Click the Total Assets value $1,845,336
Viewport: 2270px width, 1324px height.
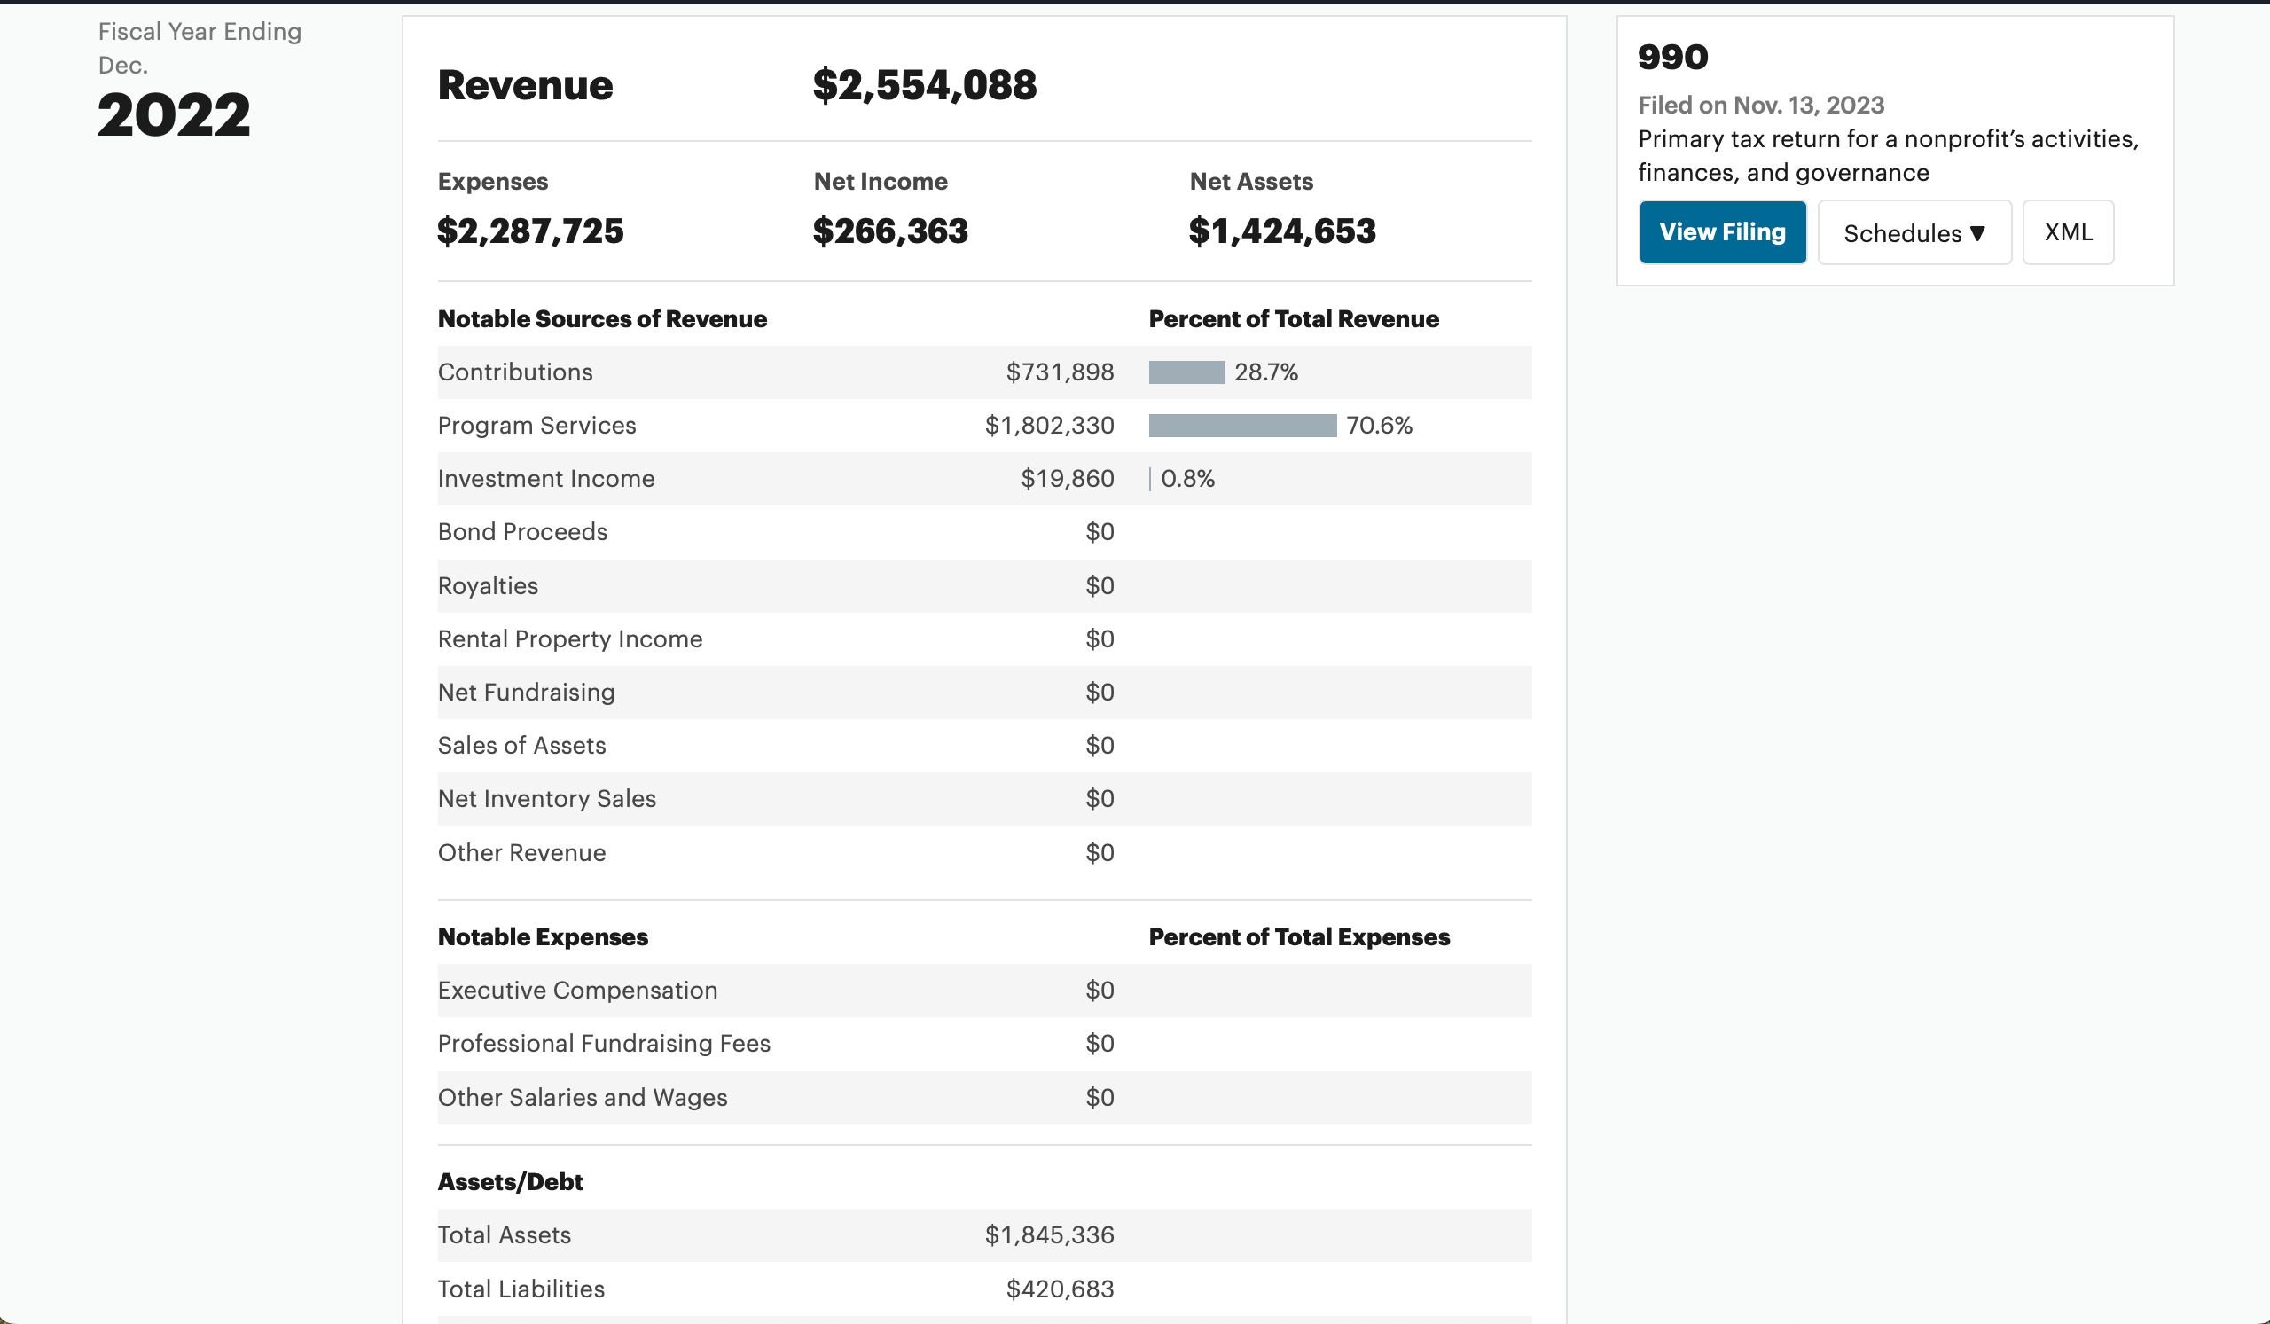pyautogui.click(x=1049, y=1234)
